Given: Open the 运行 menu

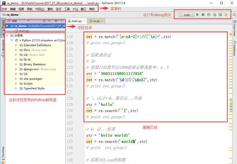Looking at the screenshot, I should [59, 9].
